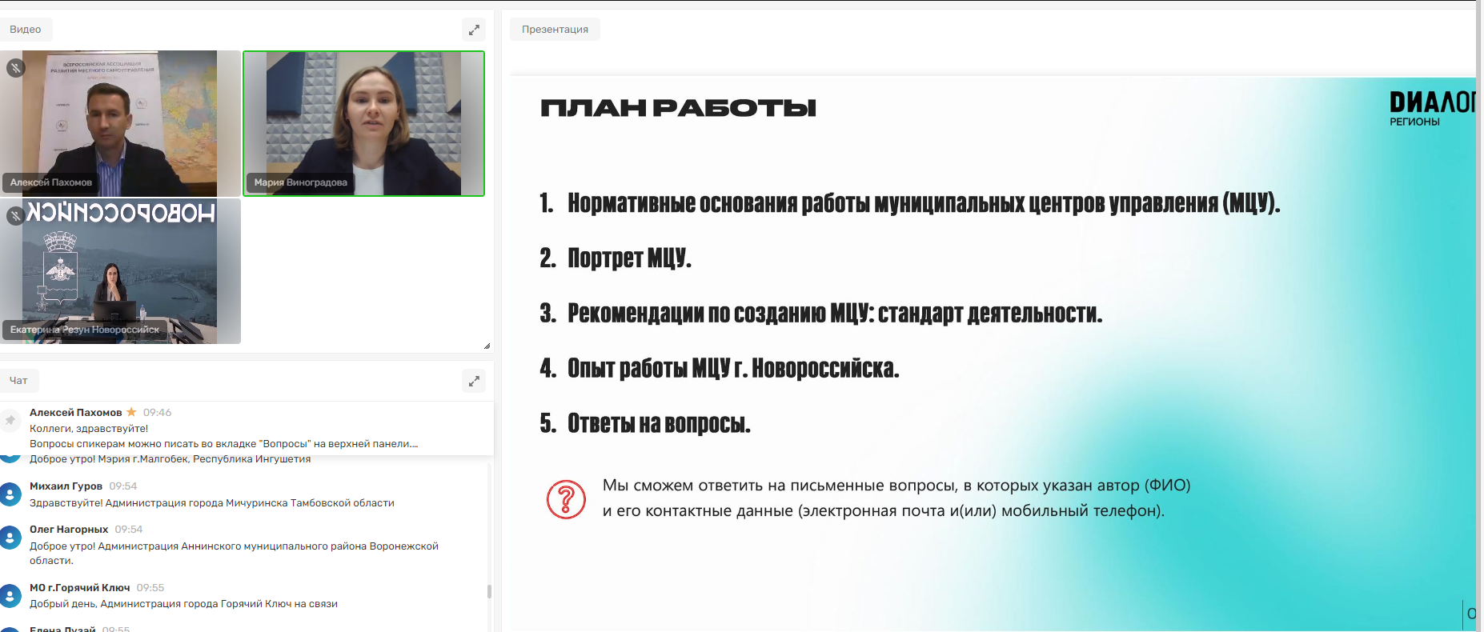
Task: Click pinned message text about Вопросы tab
Action: click(224, 443)
